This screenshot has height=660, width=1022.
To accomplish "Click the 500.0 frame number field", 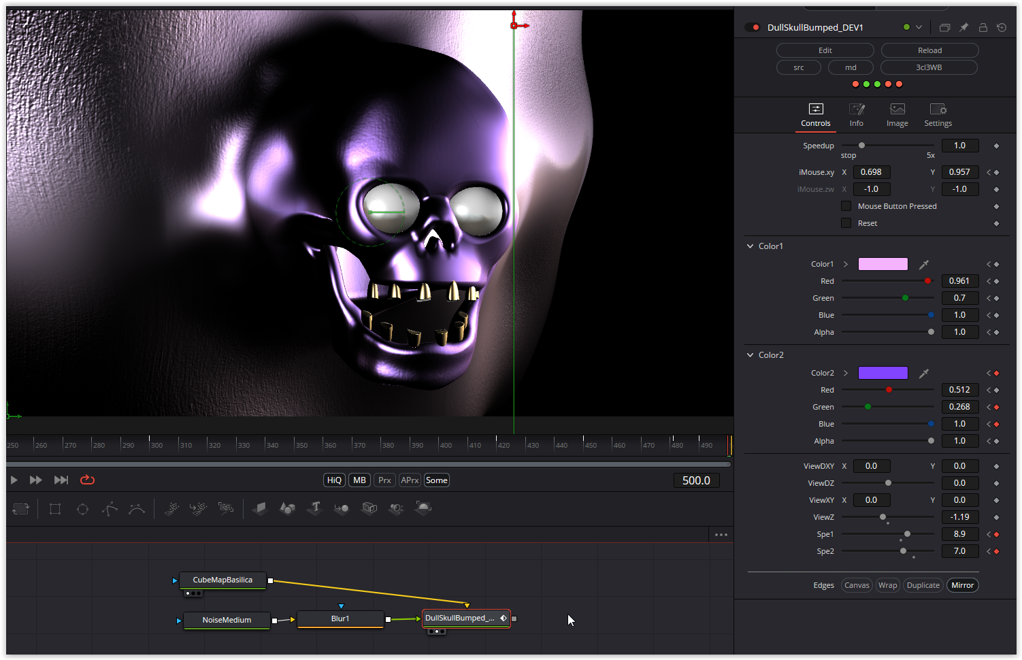I will (x=696, y=480).
